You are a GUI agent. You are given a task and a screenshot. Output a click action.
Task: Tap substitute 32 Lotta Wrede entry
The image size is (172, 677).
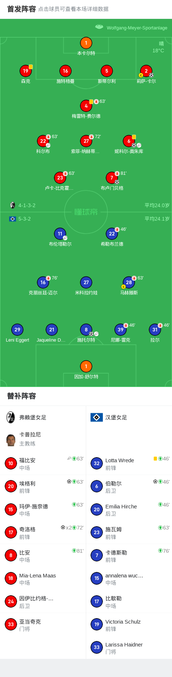coord(129,464)
